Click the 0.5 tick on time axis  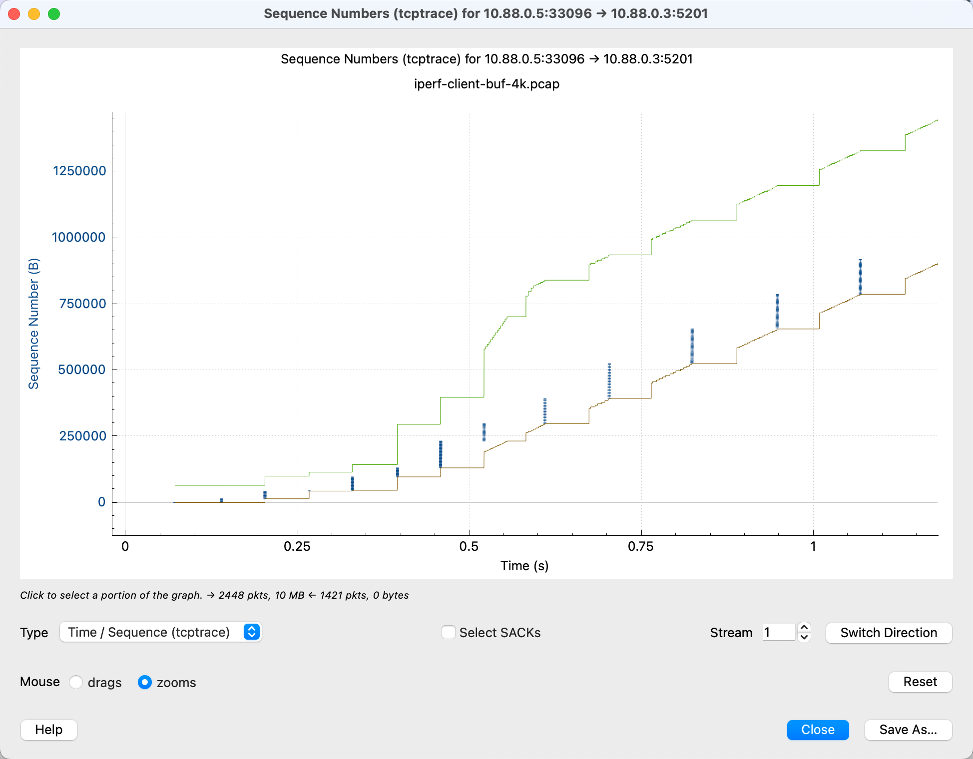469,546
